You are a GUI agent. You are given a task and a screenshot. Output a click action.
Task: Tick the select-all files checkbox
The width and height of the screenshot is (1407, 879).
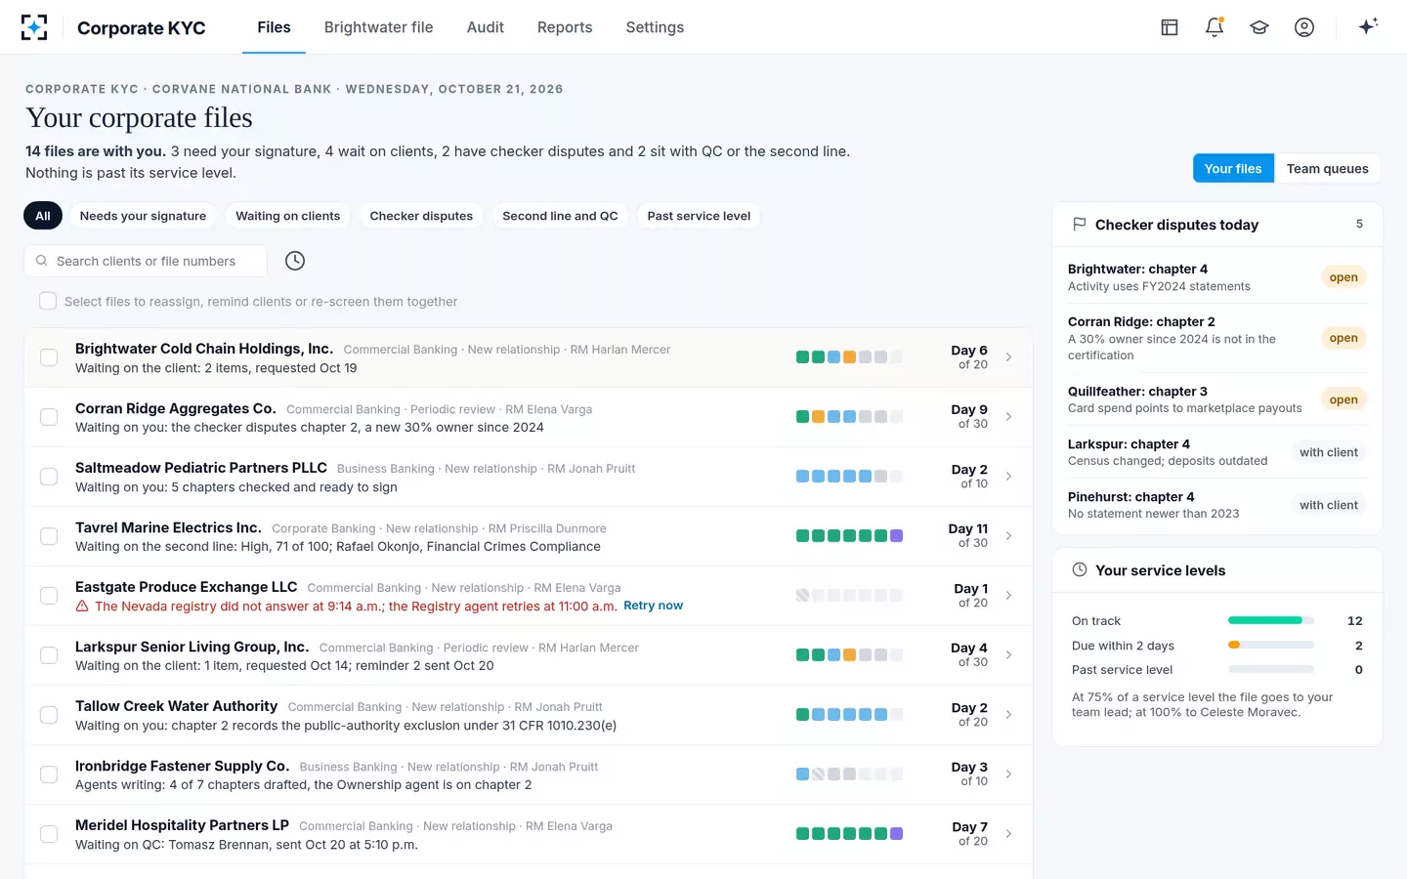coord(48,301)
